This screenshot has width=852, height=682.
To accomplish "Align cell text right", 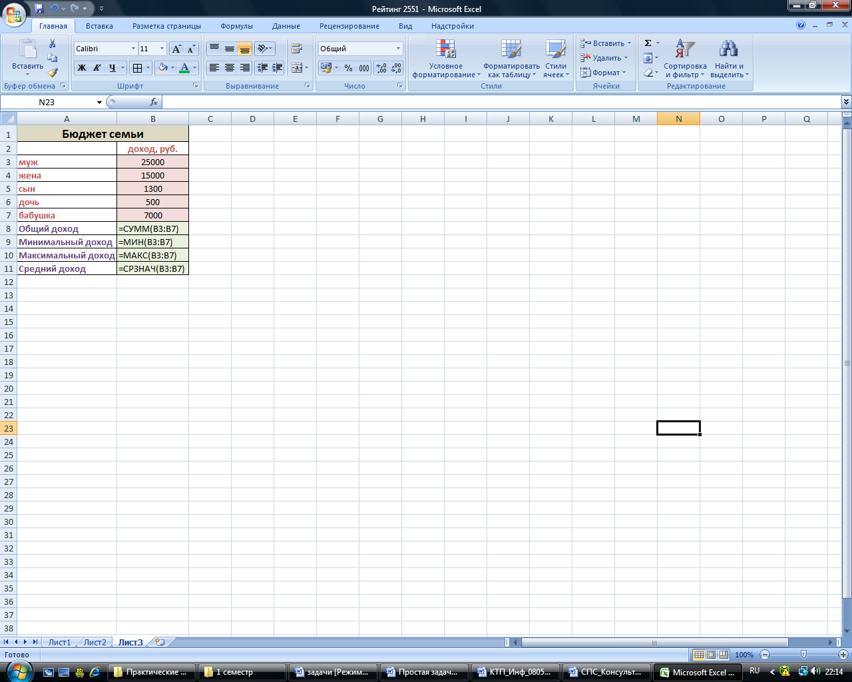I will (244, 68).
